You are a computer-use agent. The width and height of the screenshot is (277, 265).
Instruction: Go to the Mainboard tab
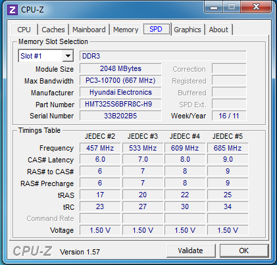click(89, 30)
